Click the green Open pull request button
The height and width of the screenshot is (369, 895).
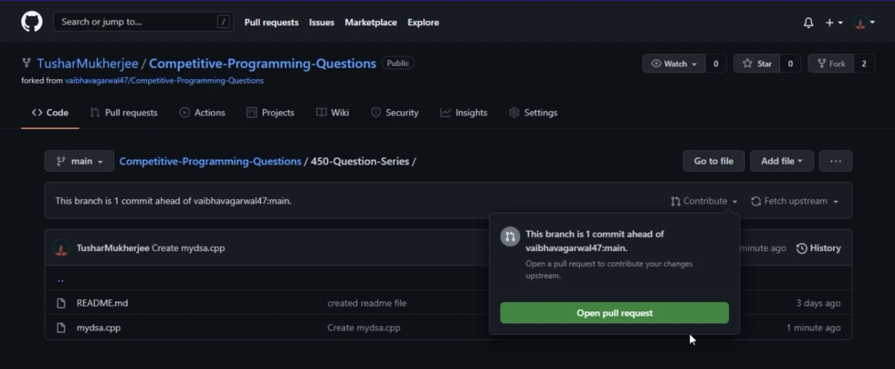614,313
